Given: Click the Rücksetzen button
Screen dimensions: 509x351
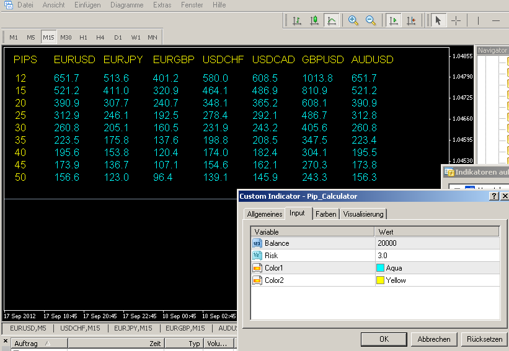Looking at the screenshot, I should pos(484,339).
